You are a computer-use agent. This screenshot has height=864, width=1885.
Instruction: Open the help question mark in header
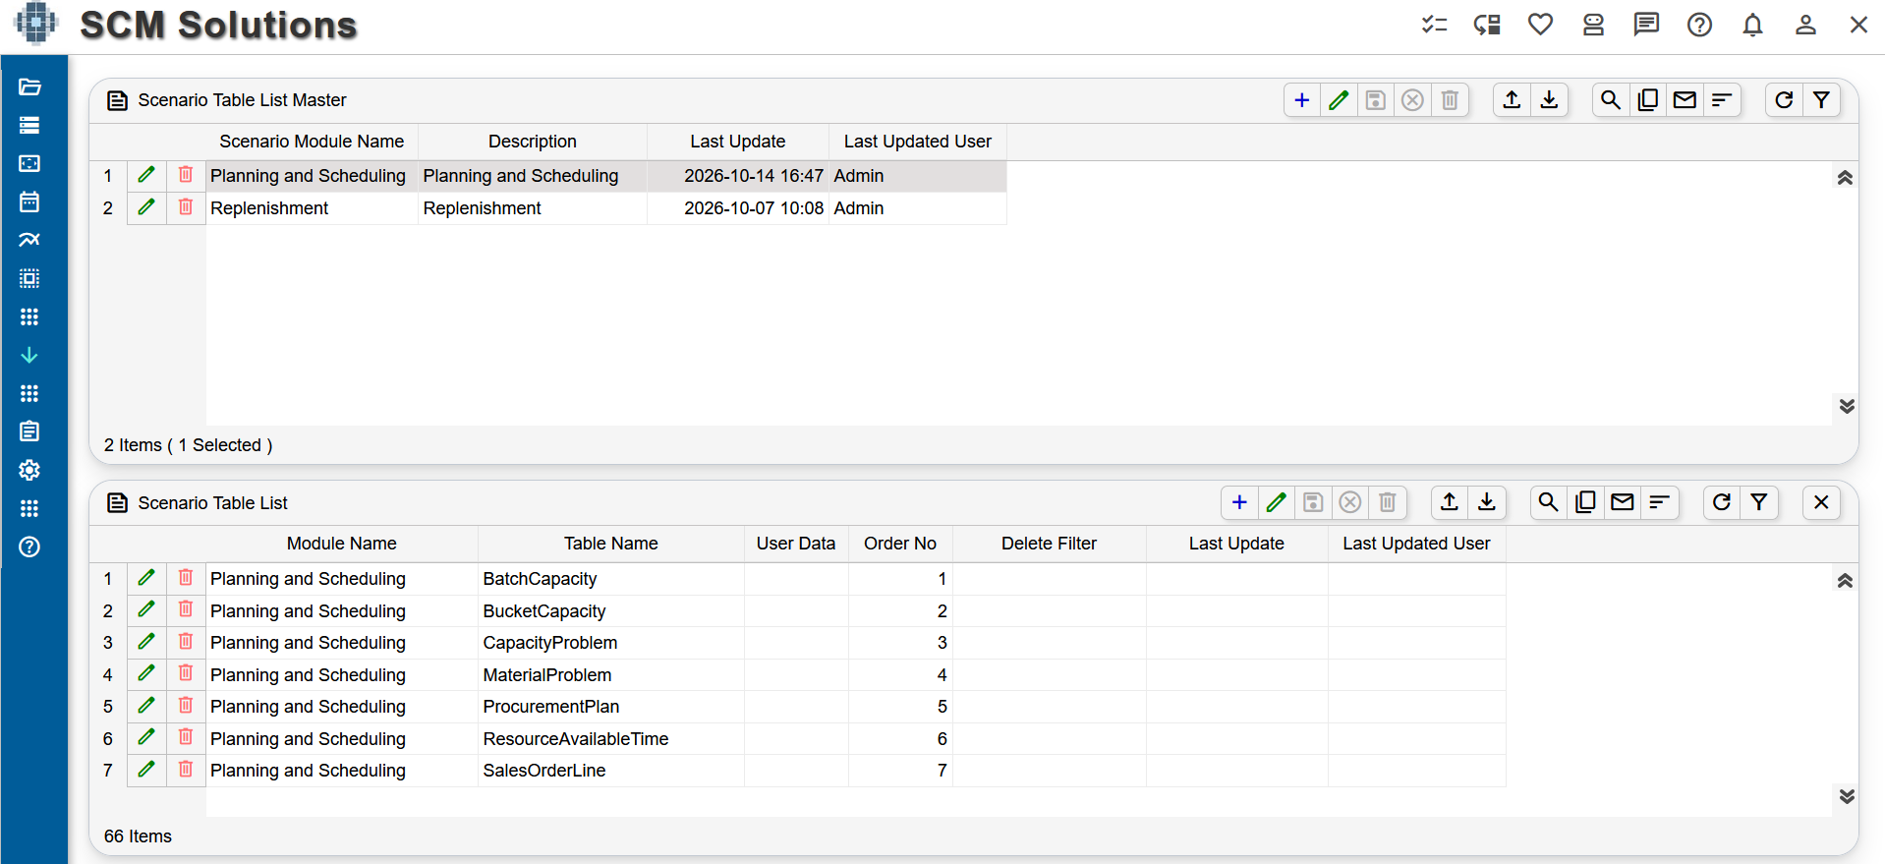(1699, 25)
